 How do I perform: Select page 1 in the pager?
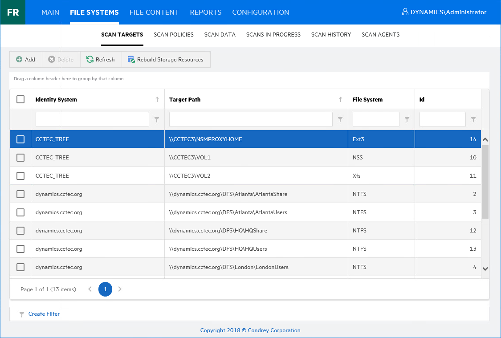[105, 289]
